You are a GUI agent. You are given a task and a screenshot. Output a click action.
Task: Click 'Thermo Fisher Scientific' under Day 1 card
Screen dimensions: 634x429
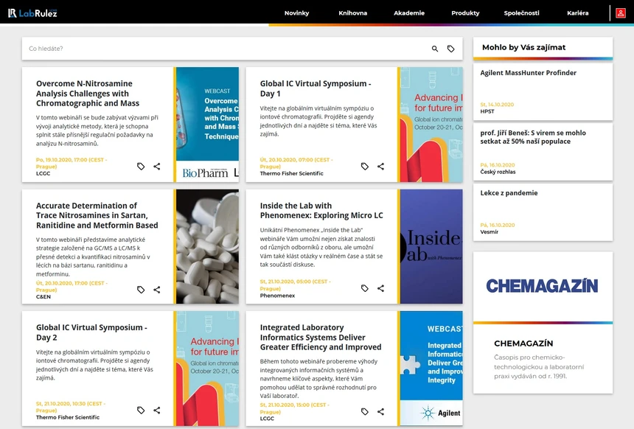click(291, 173)
